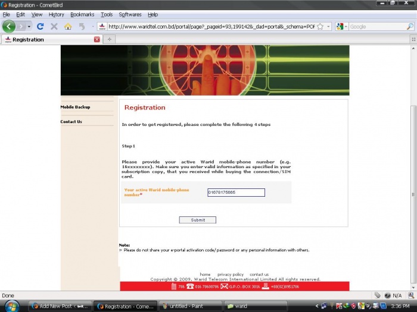Open a new tab with plus button
417x312 pixels.
[109, 40]
